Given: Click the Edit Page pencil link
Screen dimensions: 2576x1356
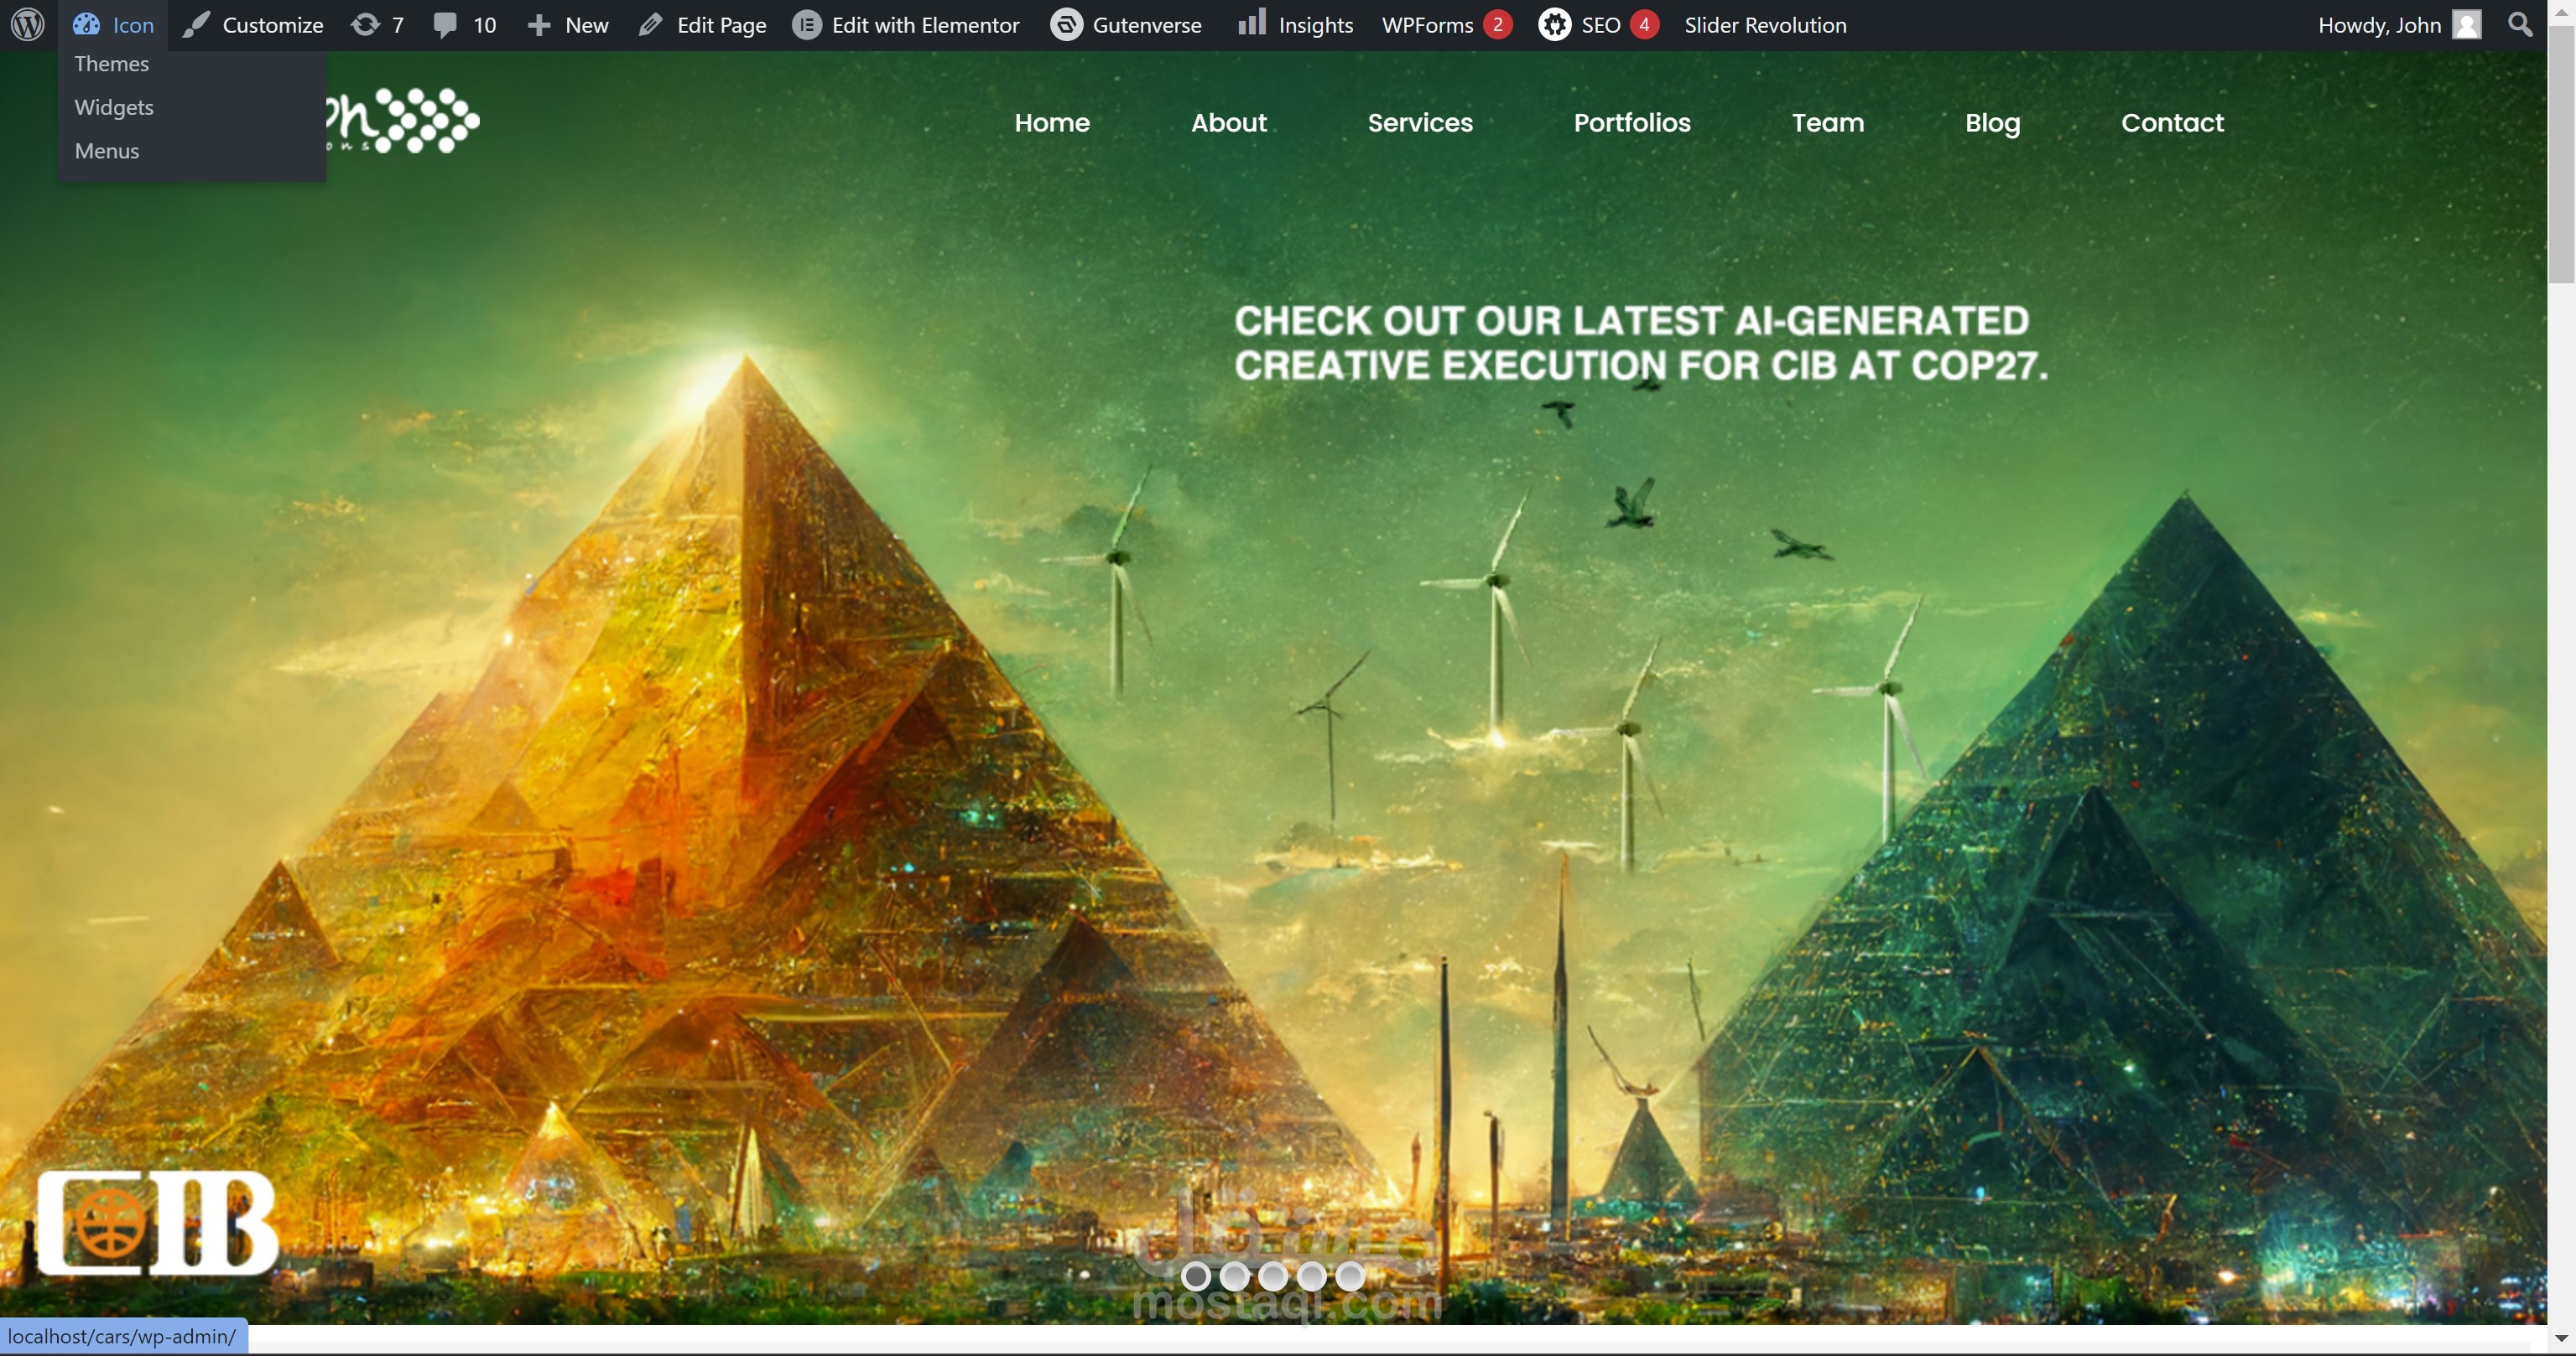Looking at the screenshot, I should pos(702,25).
